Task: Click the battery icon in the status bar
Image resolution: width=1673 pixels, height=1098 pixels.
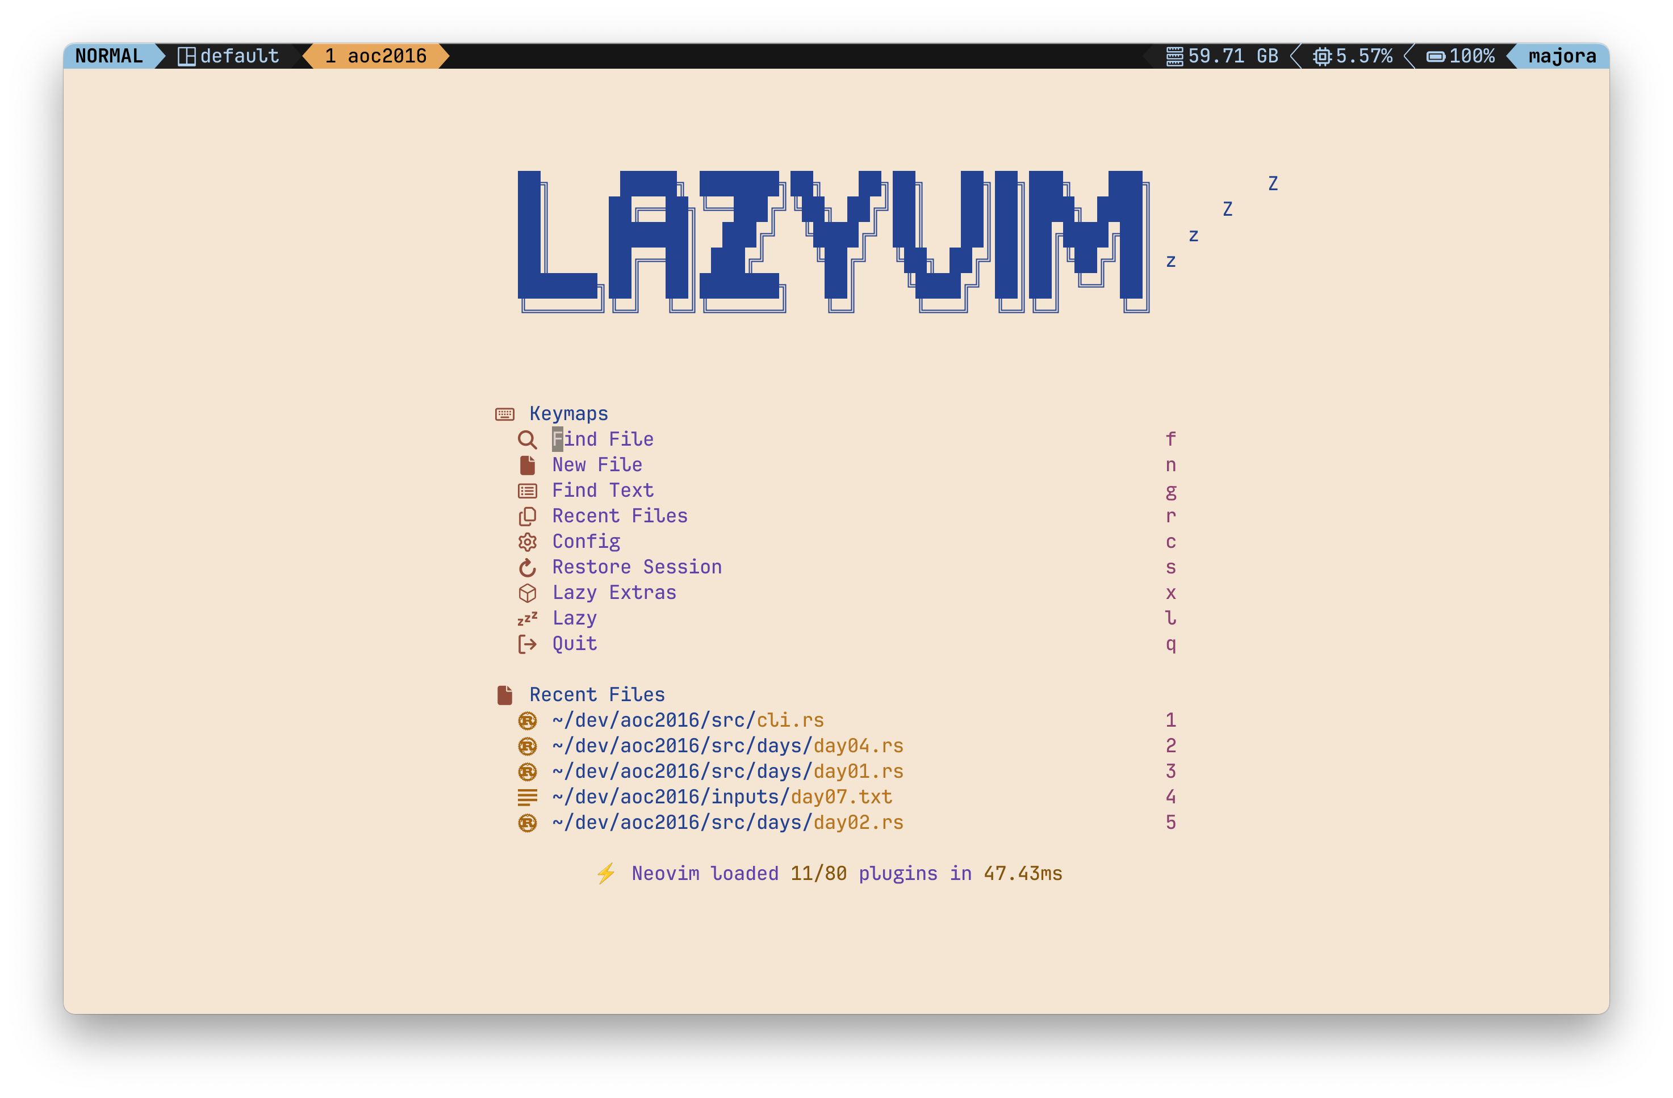Action: coord(1436,56)
